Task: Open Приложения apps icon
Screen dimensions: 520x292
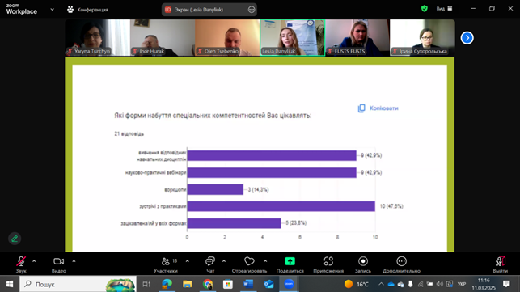Action: click(328, 261)
